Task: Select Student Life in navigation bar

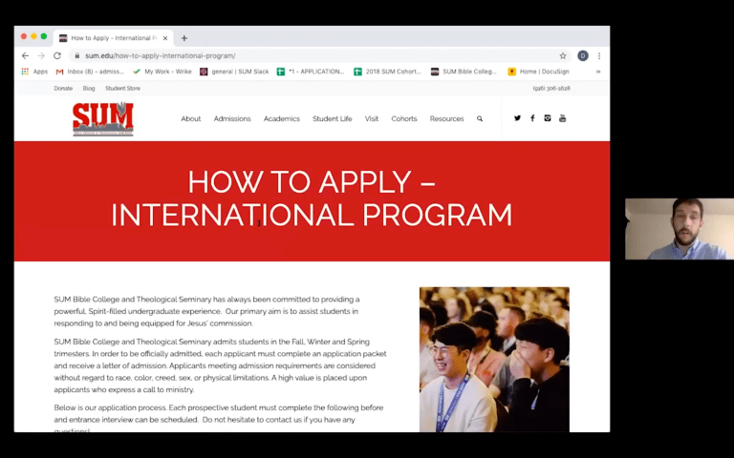Action: point(333,119)
